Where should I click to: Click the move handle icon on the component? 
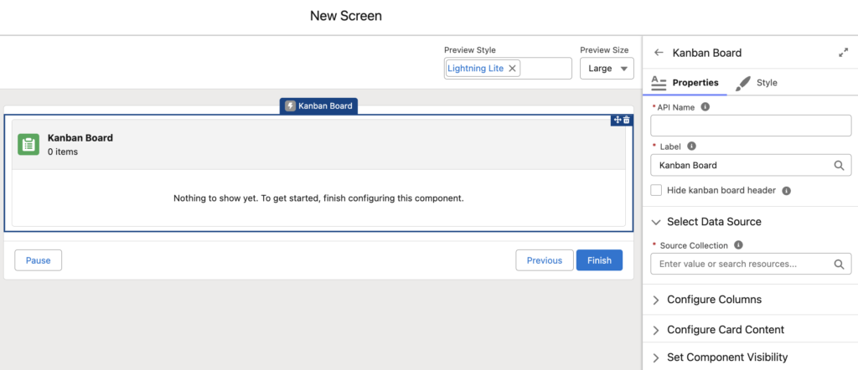pyautogui.click(x=618, y=120)
